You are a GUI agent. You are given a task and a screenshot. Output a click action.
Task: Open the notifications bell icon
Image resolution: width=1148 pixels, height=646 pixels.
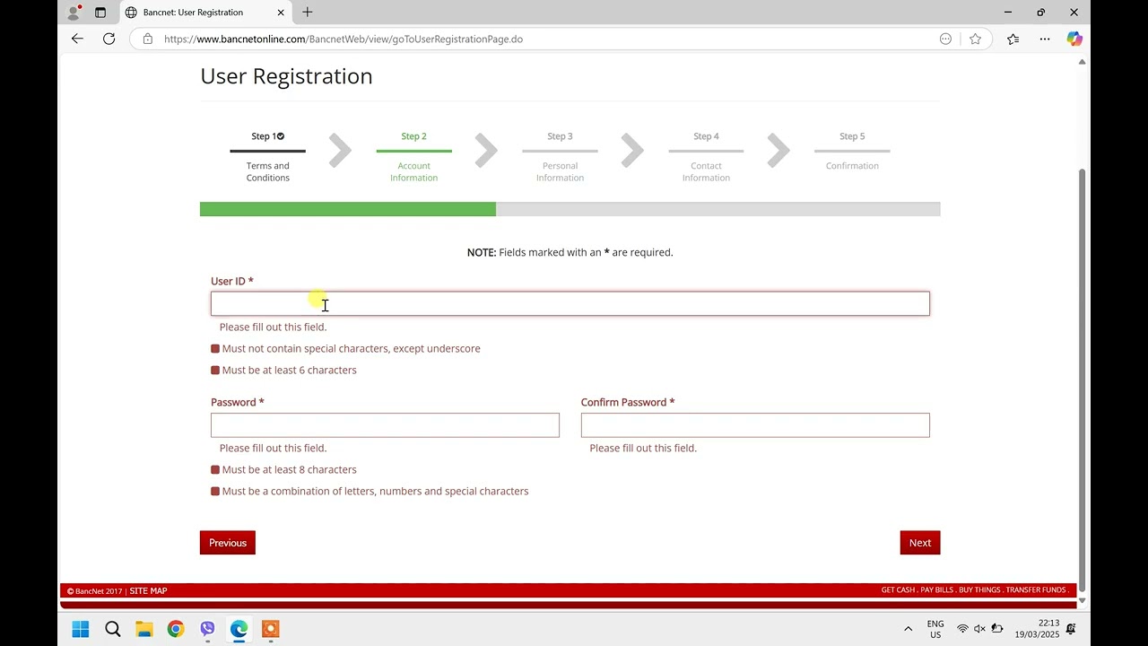tap(1071, 629)
